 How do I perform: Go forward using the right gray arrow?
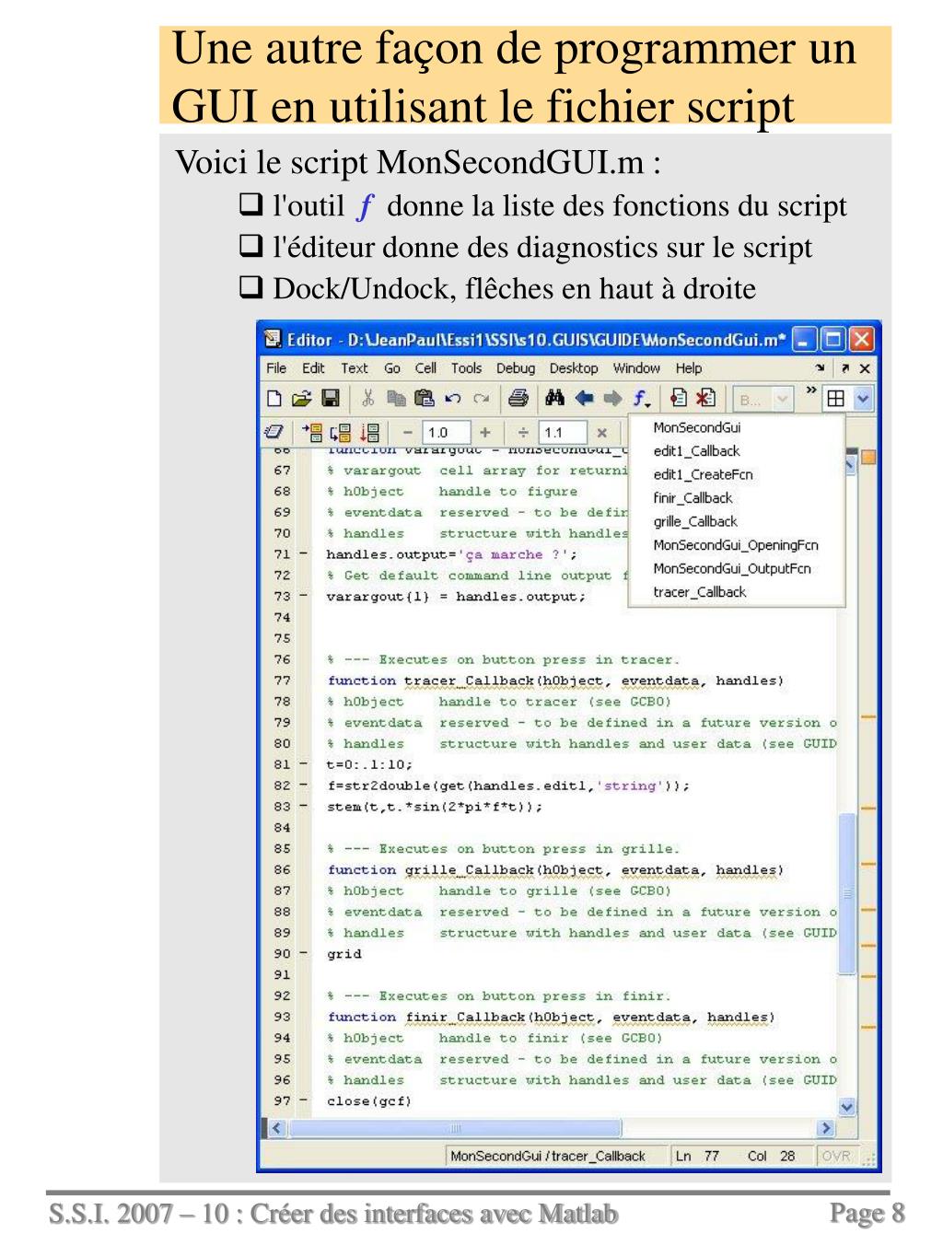pyautogui.click(x=612, y=399)
